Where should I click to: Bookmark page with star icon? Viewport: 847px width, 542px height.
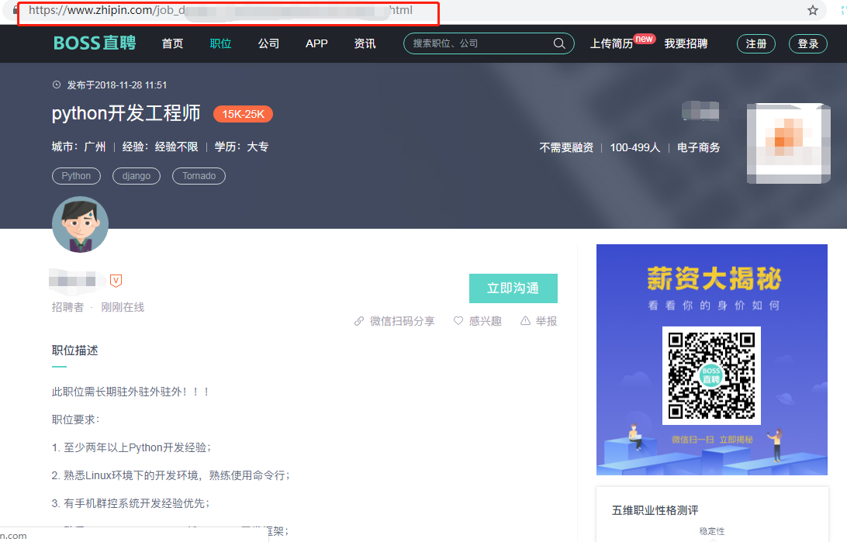[812, 10]
